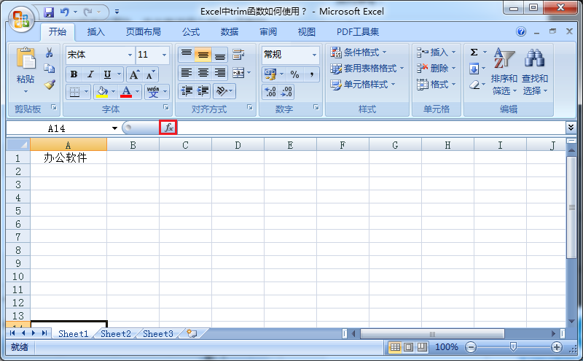
Task: Click Insert cells (插入) button
Action: 436,53
